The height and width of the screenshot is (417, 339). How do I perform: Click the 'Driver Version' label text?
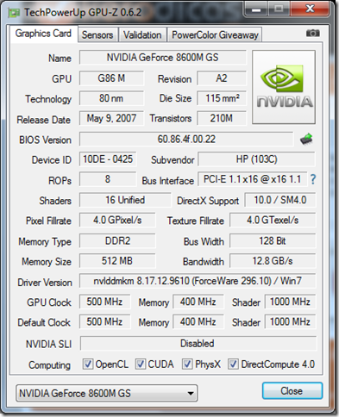coord(45,283)
